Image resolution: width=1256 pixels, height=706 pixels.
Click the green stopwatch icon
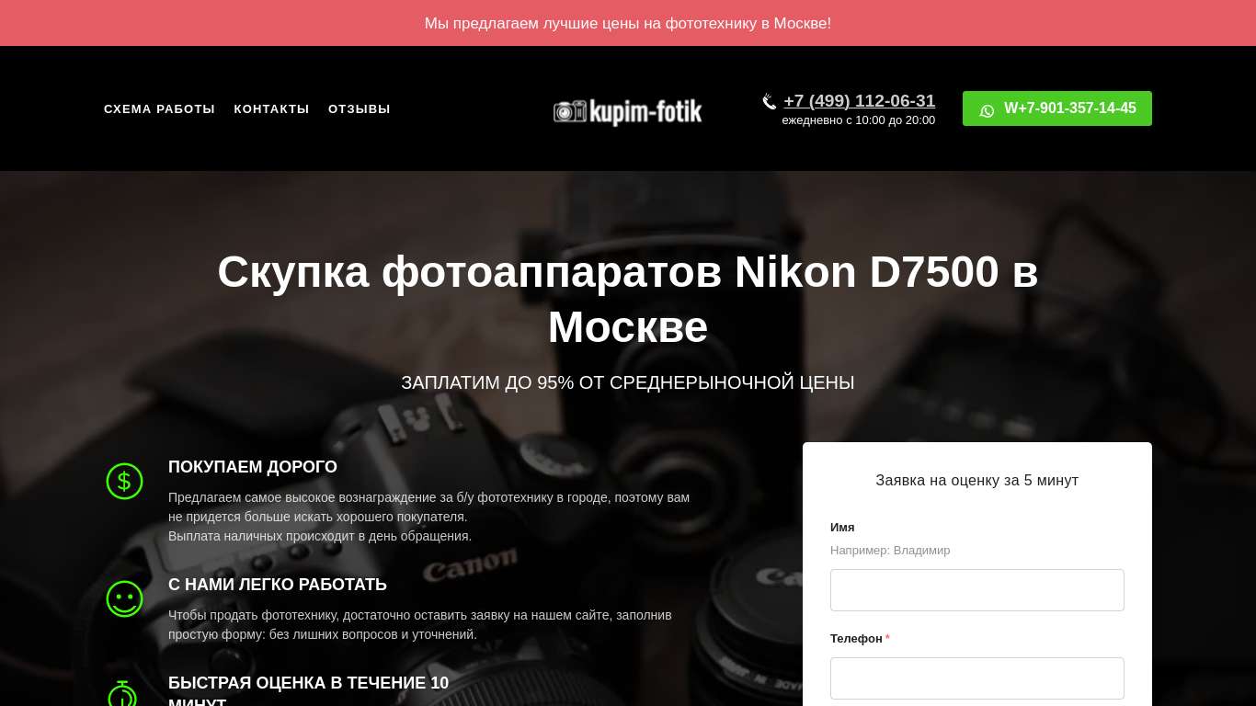pos(122,694)
